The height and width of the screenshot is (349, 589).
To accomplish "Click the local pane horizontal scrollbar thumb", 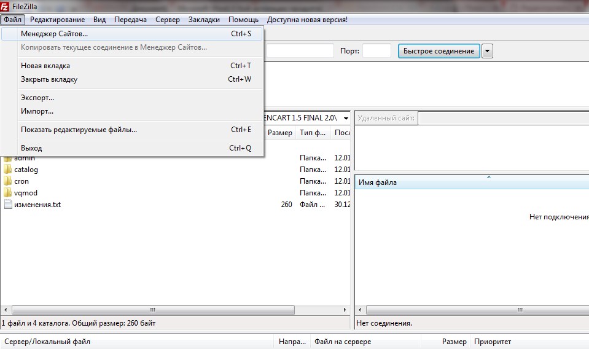I will click(154, 310).
